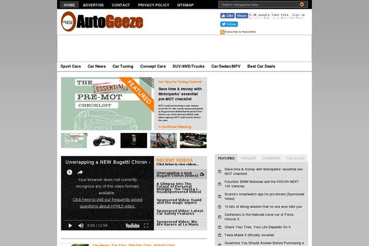Open 10 bits of biking wisdom link
The width and height of the screenshot is (369, 246).
(263, 207)
